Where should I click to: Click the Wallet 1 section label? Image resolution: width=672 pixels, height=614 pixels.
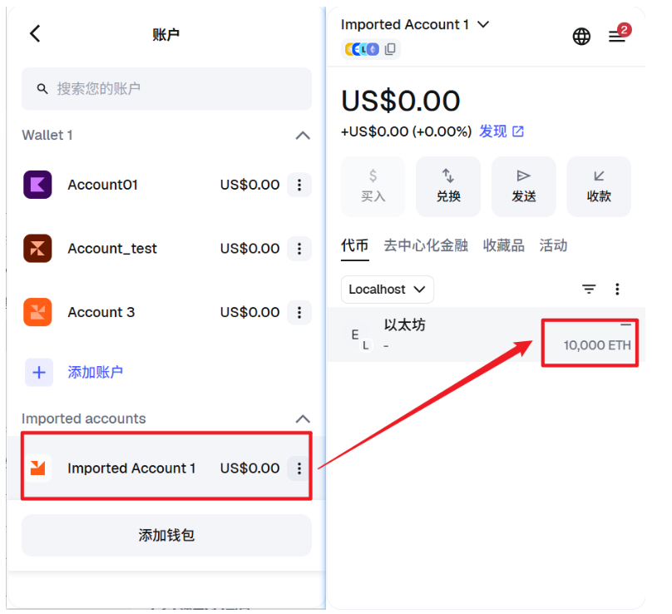click(47, 136)
